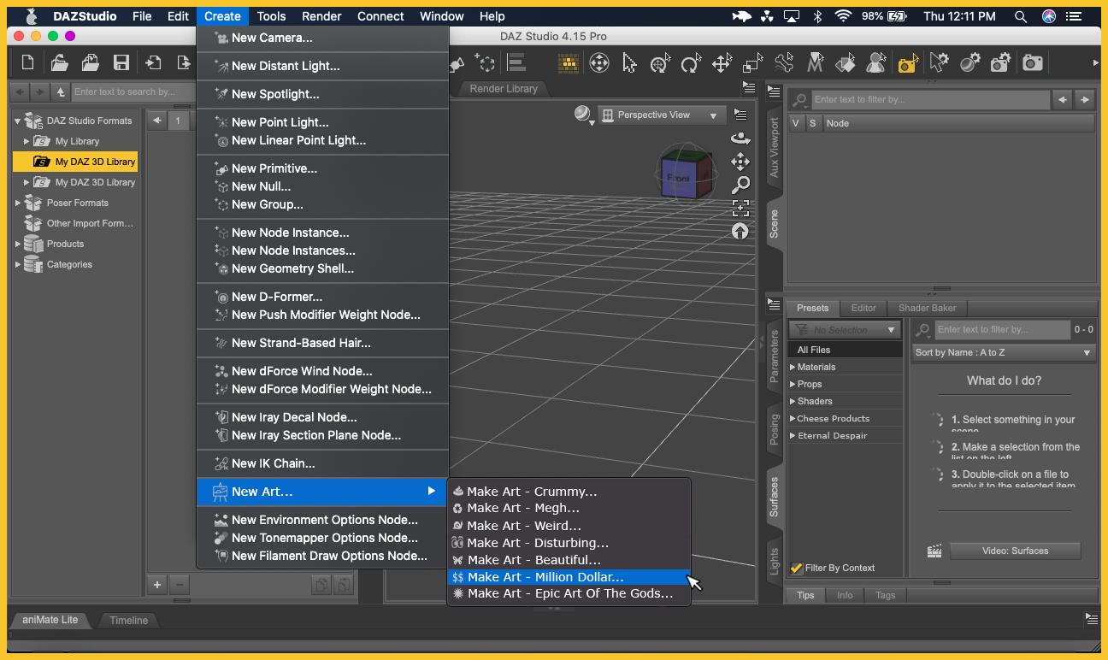The image size is (1108, 660).
Task: Open the Render menu in menu bar
Action: [321, 16]
